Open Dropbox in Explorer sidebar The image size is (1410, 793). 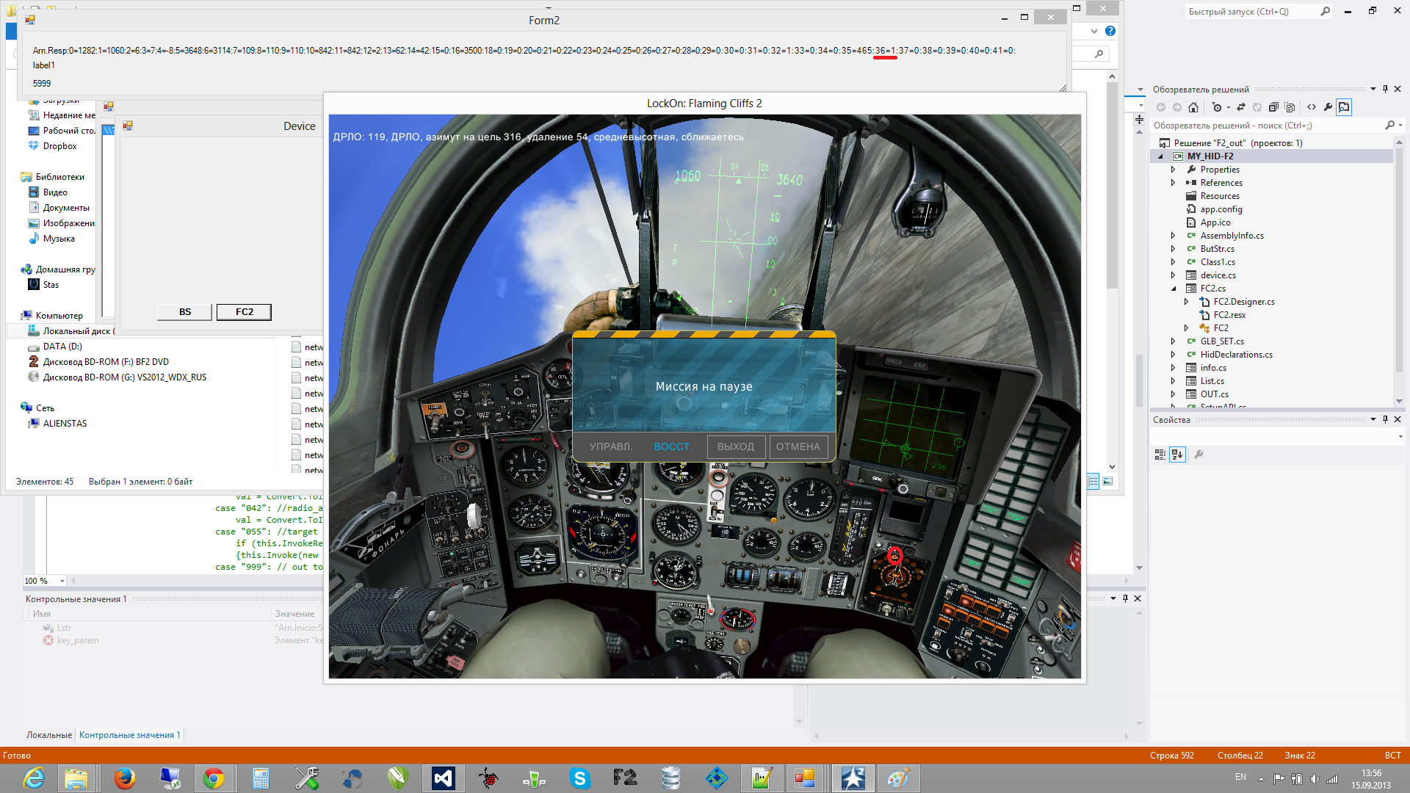click(x=59, y=146)
